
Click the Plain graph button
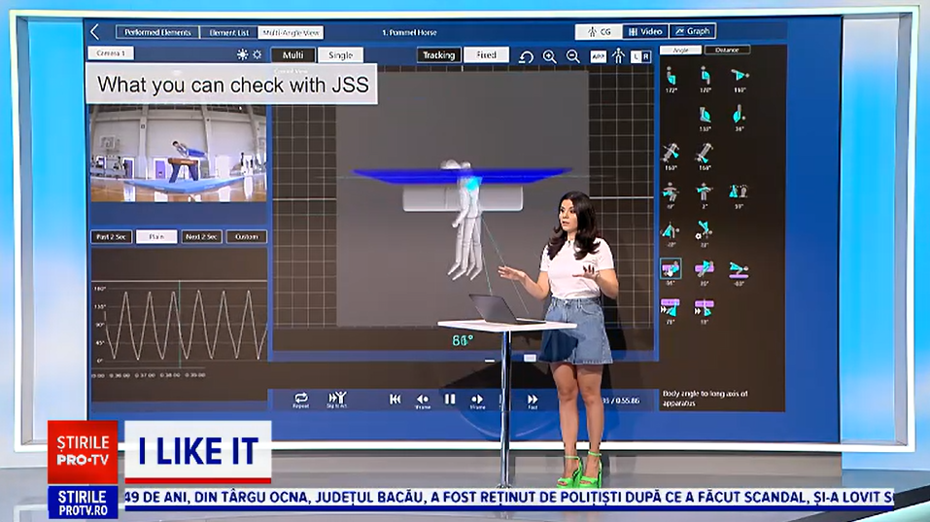tap(156, 236)
